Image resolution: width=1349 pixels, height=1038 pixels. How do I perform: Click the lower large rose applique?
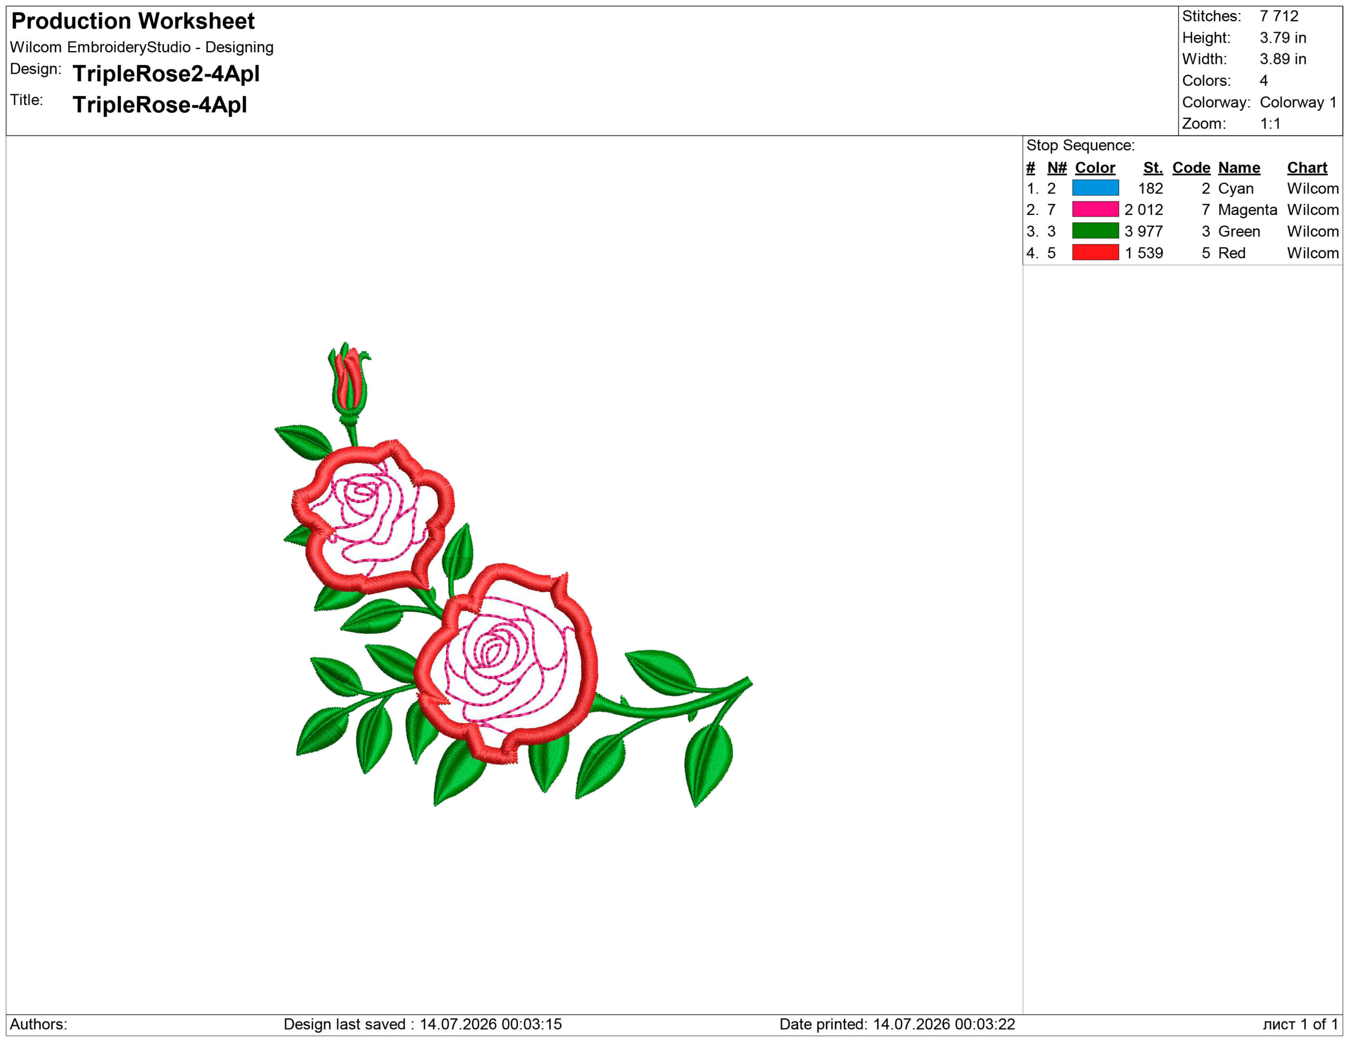coord(505,664)
